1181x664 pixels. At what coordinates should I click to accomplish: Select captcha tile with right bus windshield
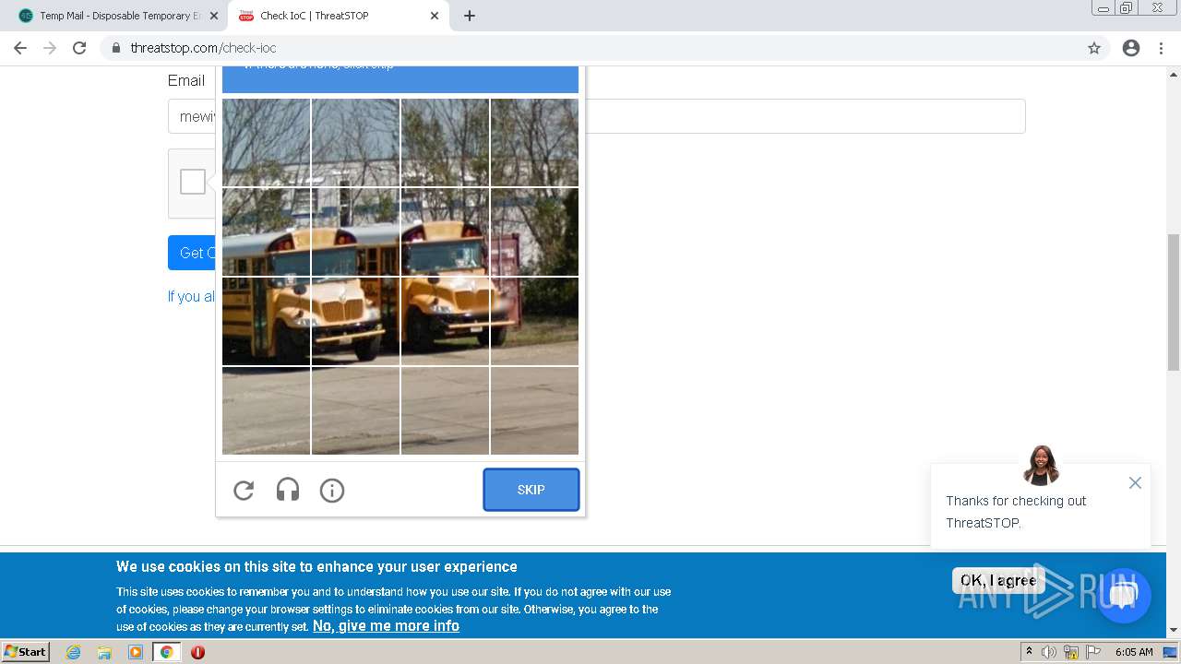(x=445, y=231)
